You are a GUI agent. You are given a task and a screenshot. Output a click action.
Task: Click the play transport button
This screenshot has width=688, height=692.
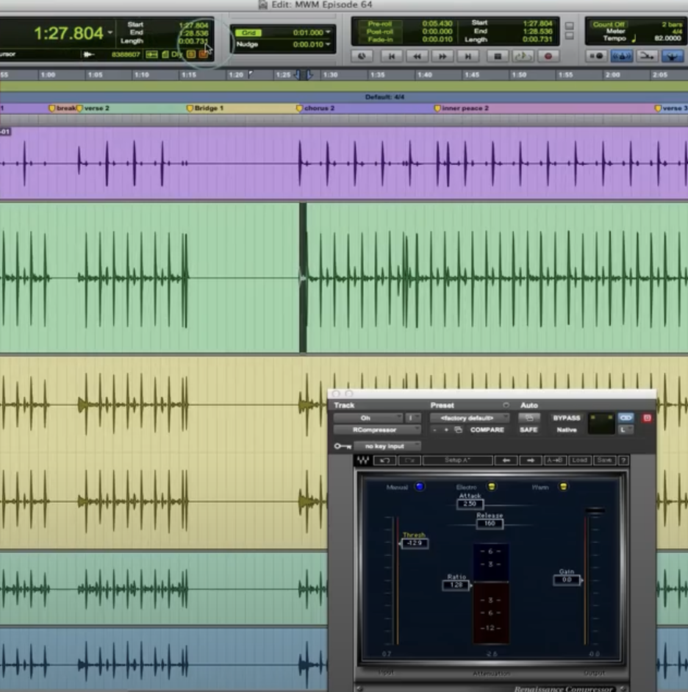pyautogui.click(x=523, y=56)
